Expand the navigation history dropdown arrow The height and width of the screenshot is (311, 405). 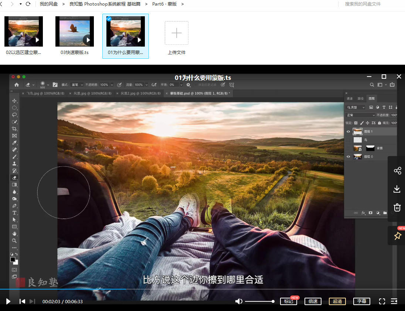click(x=20, y=4)
